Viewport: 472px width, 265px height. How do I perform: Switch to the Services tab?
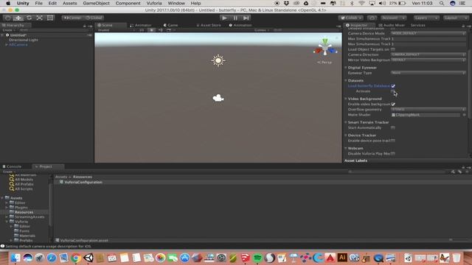pos(418,25)
